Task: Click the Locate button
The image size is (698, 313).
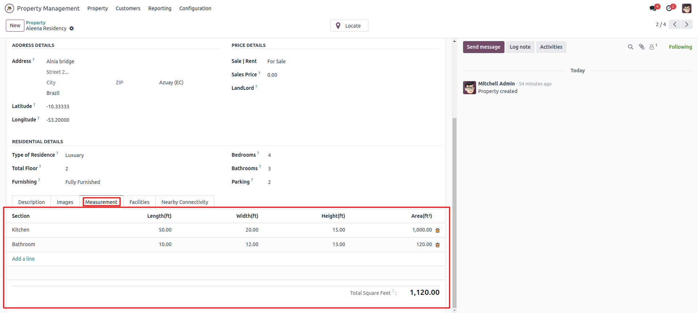Action: click(349, 26)
